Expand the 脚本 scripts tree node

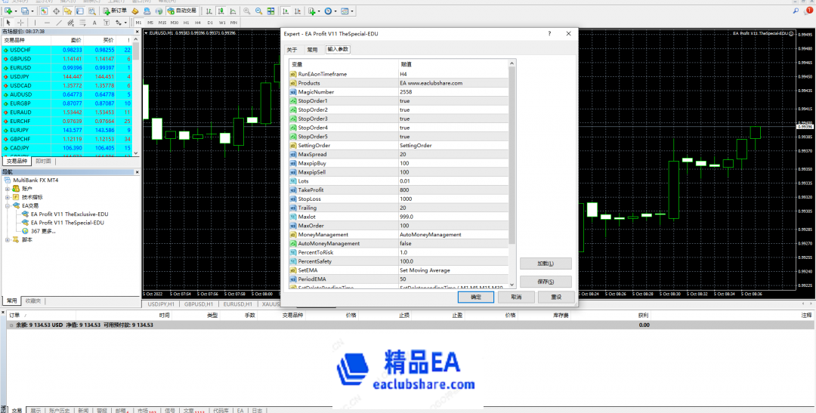click(8, 239)
